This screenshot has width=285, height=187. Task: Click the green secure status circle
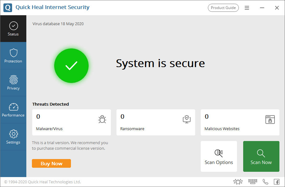click(x=71, y=66)
